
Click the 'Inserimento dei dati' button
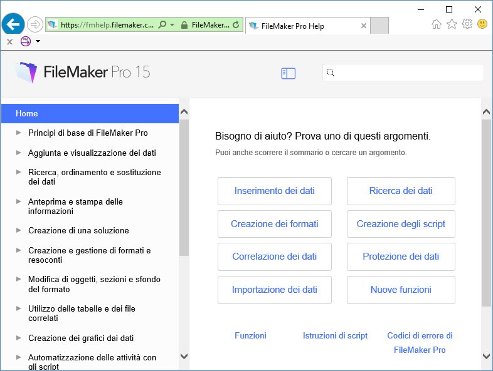(274, 191)
